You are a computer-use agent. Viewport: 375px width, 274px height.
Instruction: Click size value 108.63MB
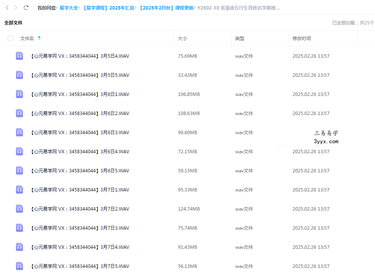[x=189, y=113]
